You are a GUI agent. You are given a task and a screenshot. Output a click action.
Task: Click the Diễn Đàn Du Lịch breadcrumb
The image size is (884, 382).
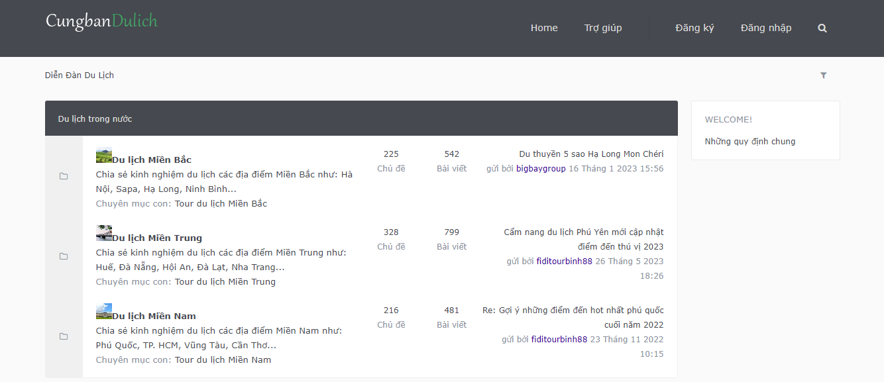pyautogui.click(x=80, y=75)
